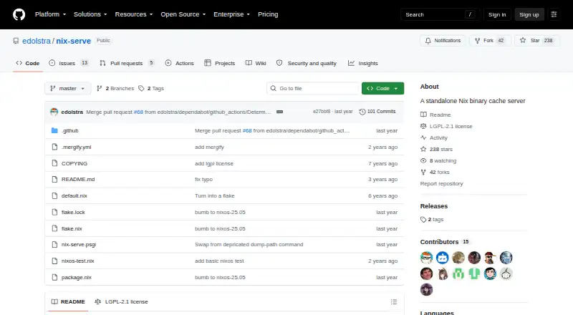View the 2 Branches link
This screenshot has width=573, height=315.
(x=115, y=89)
